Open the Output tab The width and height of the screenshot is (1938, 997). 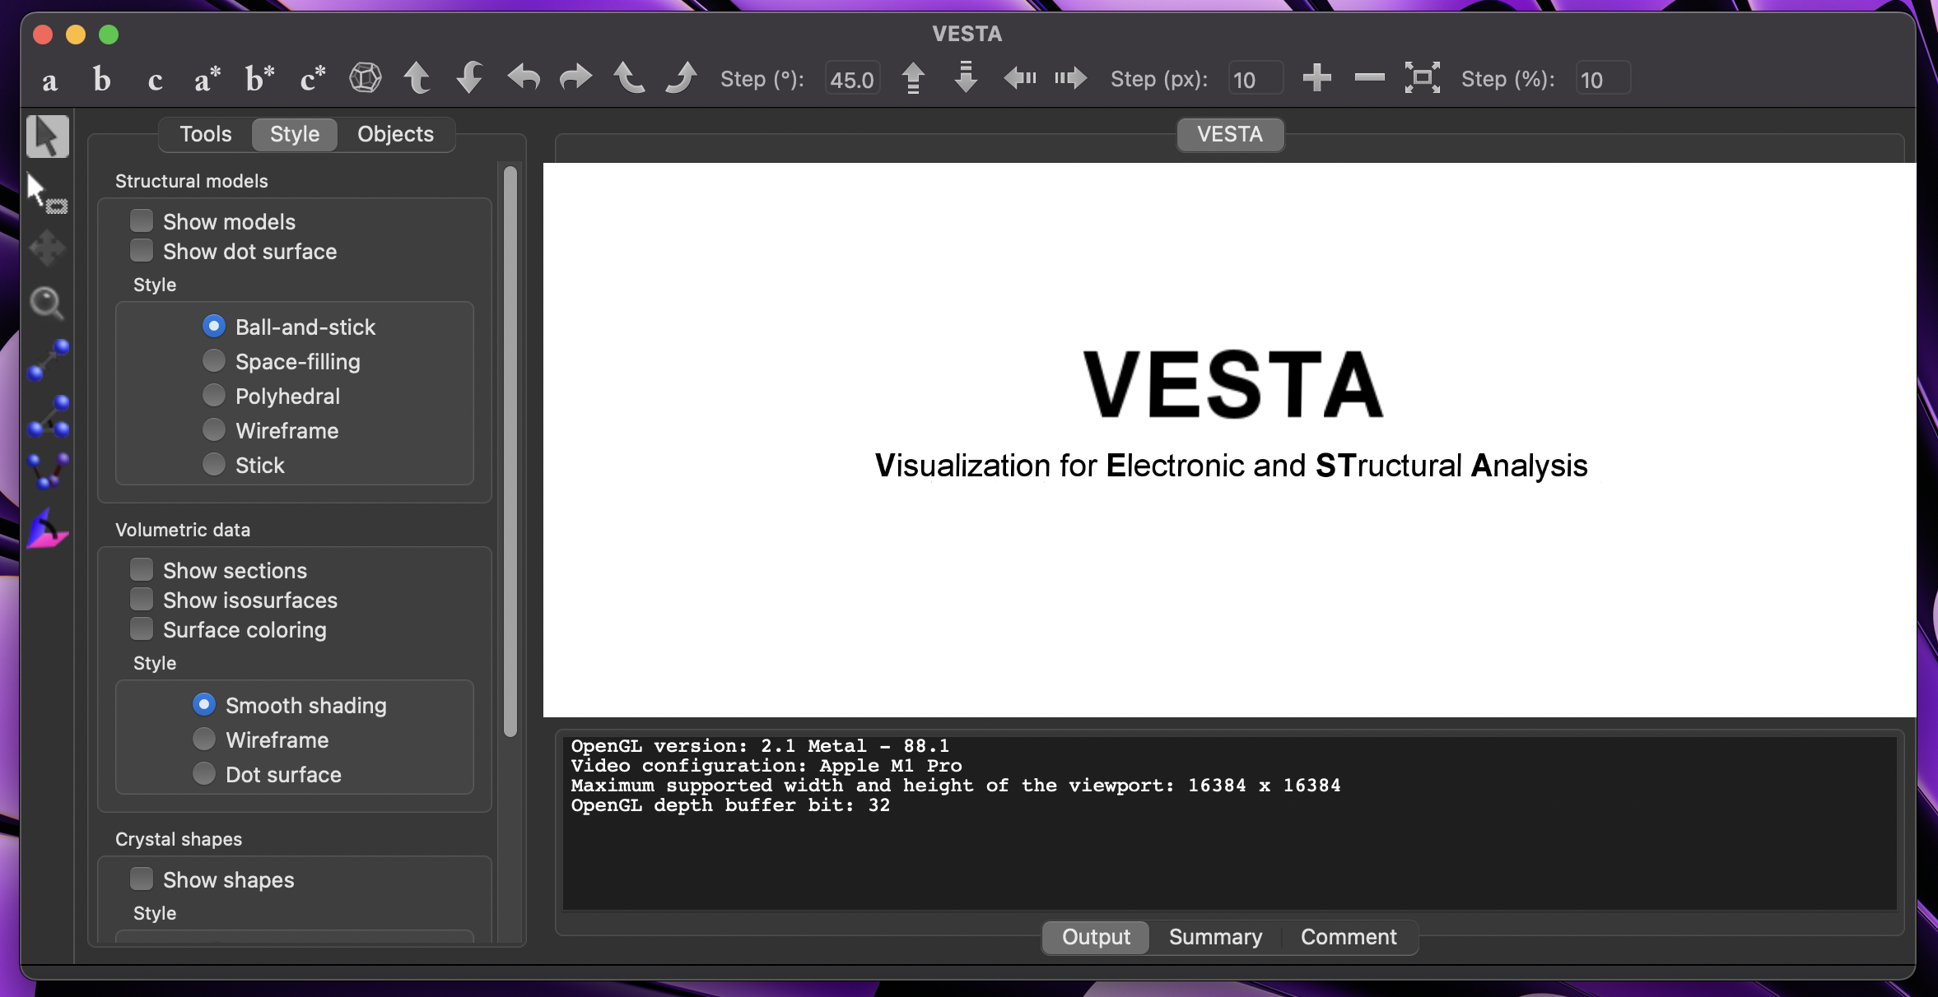coord(1096,937)
